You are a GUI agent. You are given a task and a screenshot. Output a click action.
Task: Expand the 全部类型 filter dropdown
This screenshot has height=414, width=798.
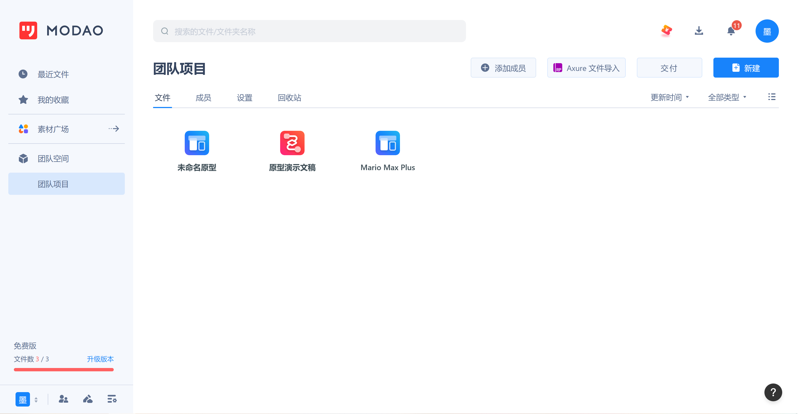click(727, 98)
